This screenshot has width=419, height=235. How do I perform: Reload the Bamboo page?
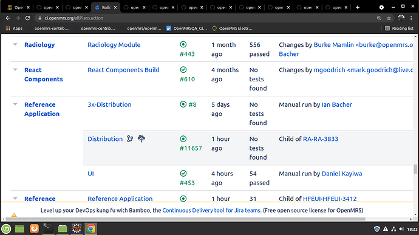[27, 18]
